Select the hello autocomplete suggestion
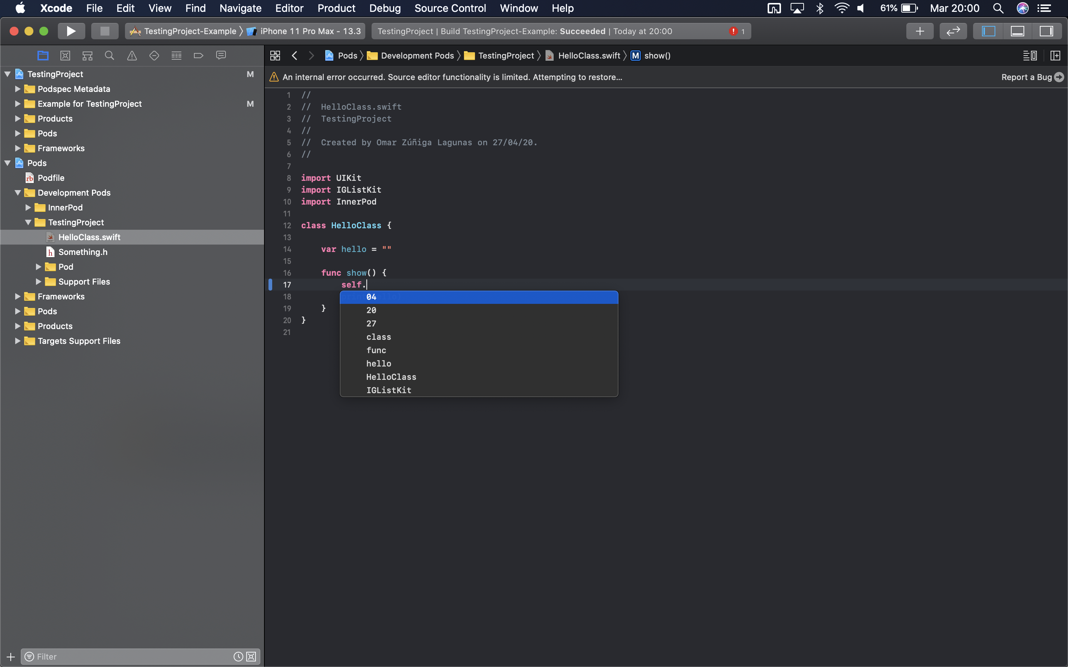 379,364
